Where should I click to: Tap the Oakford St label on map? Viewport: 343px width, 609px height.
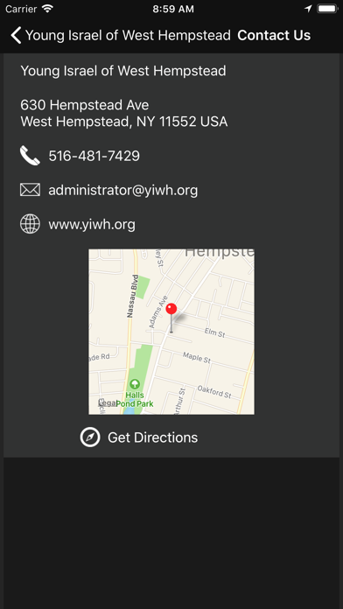coord(214,391)
